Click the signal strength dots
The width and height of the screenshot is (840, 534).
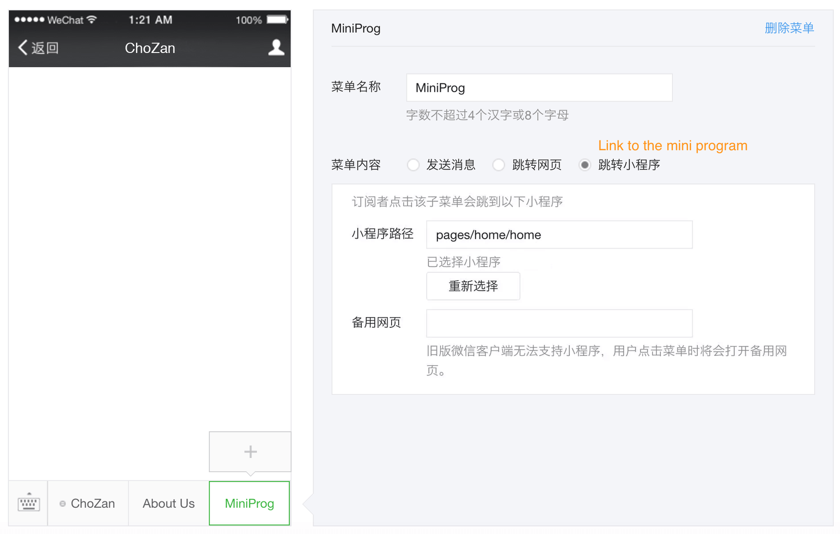(x=29, y=19)
